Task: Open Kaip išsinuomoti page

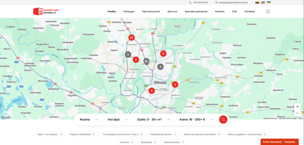Action: [151, 12]
